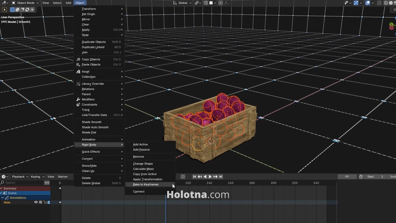This screenshot has width=396, height=223.
Task: Open the Object Mode dropdown
Action: pos(25,3)
